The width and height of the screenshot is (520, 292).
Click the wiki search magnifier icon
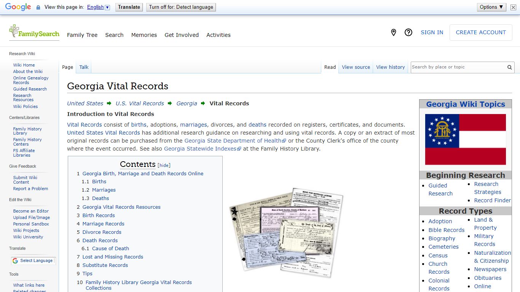(x=509, y=67)
